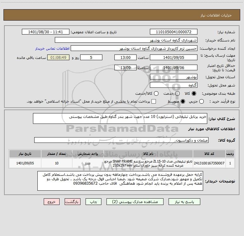This screenshot has width=244, height=236.
Task: Click the response deadline date 1401/09/05 field
Action: 174,57
